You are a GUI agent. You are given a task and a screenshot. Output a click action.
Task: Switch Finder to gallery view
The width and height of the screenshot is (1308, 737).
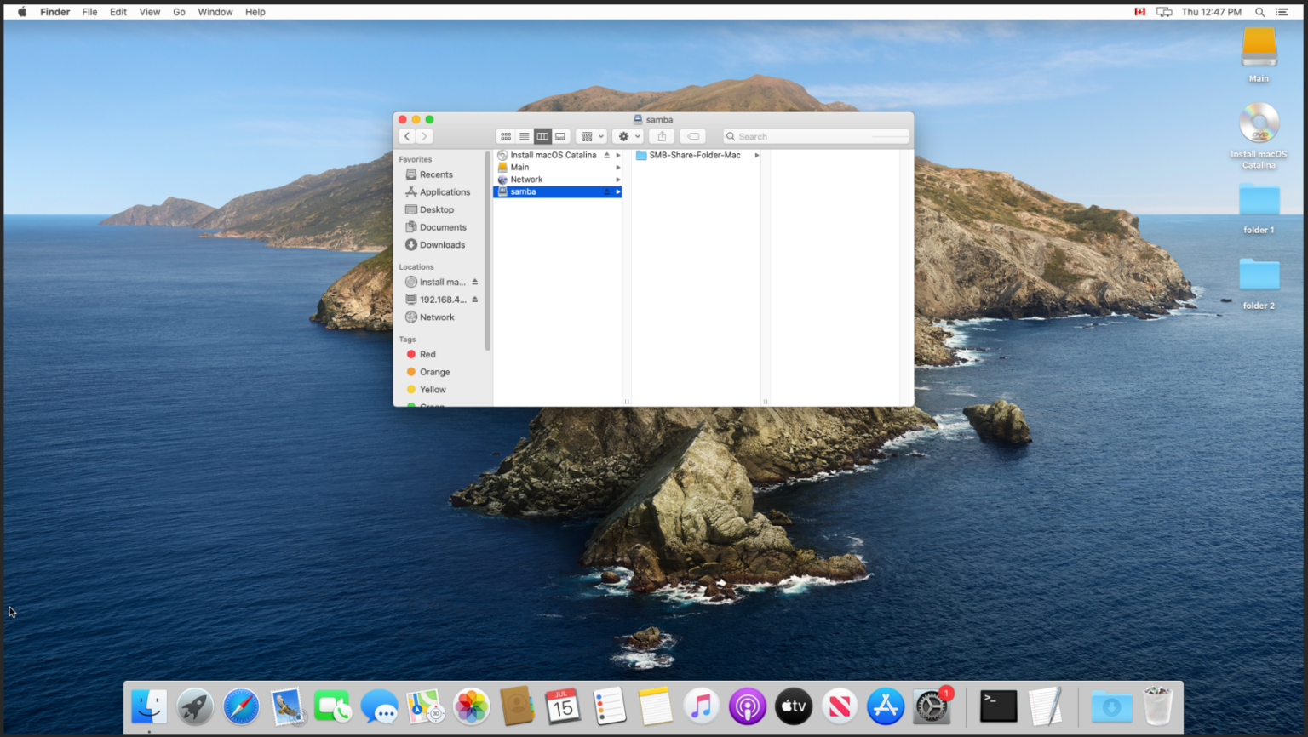point(559,136)
